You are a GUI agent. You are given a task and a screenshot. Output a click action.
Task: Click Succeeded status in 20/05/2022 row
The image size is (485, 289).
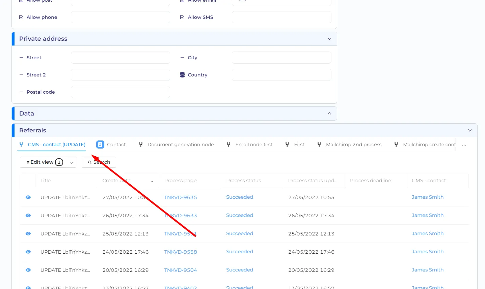[x=240, y=270]
